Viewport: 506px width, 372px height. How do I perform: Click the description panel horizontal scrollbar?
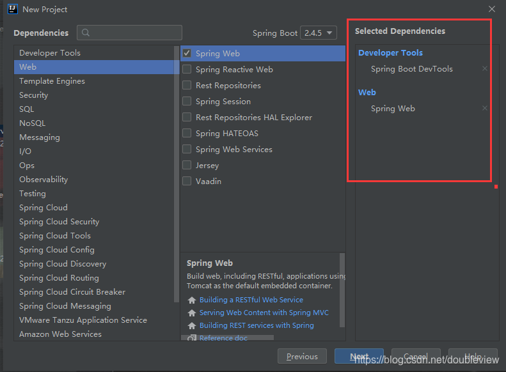click(228, 337)
